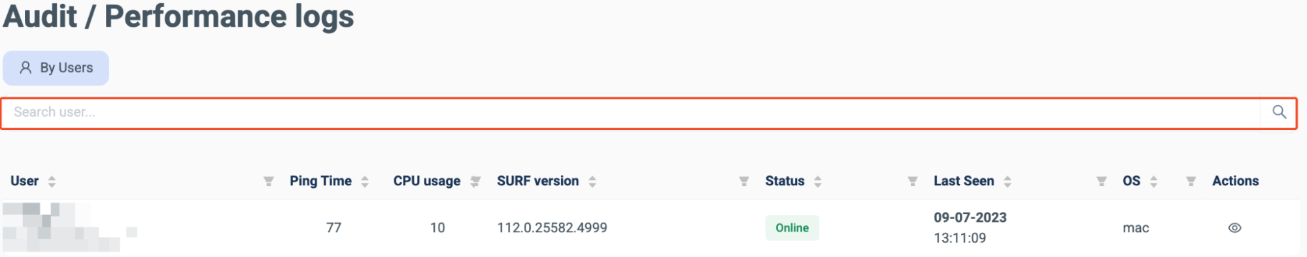Screen dimensions: 1307x257
Task: Sort by the User column arrows
Action: [x=52, y=181]
